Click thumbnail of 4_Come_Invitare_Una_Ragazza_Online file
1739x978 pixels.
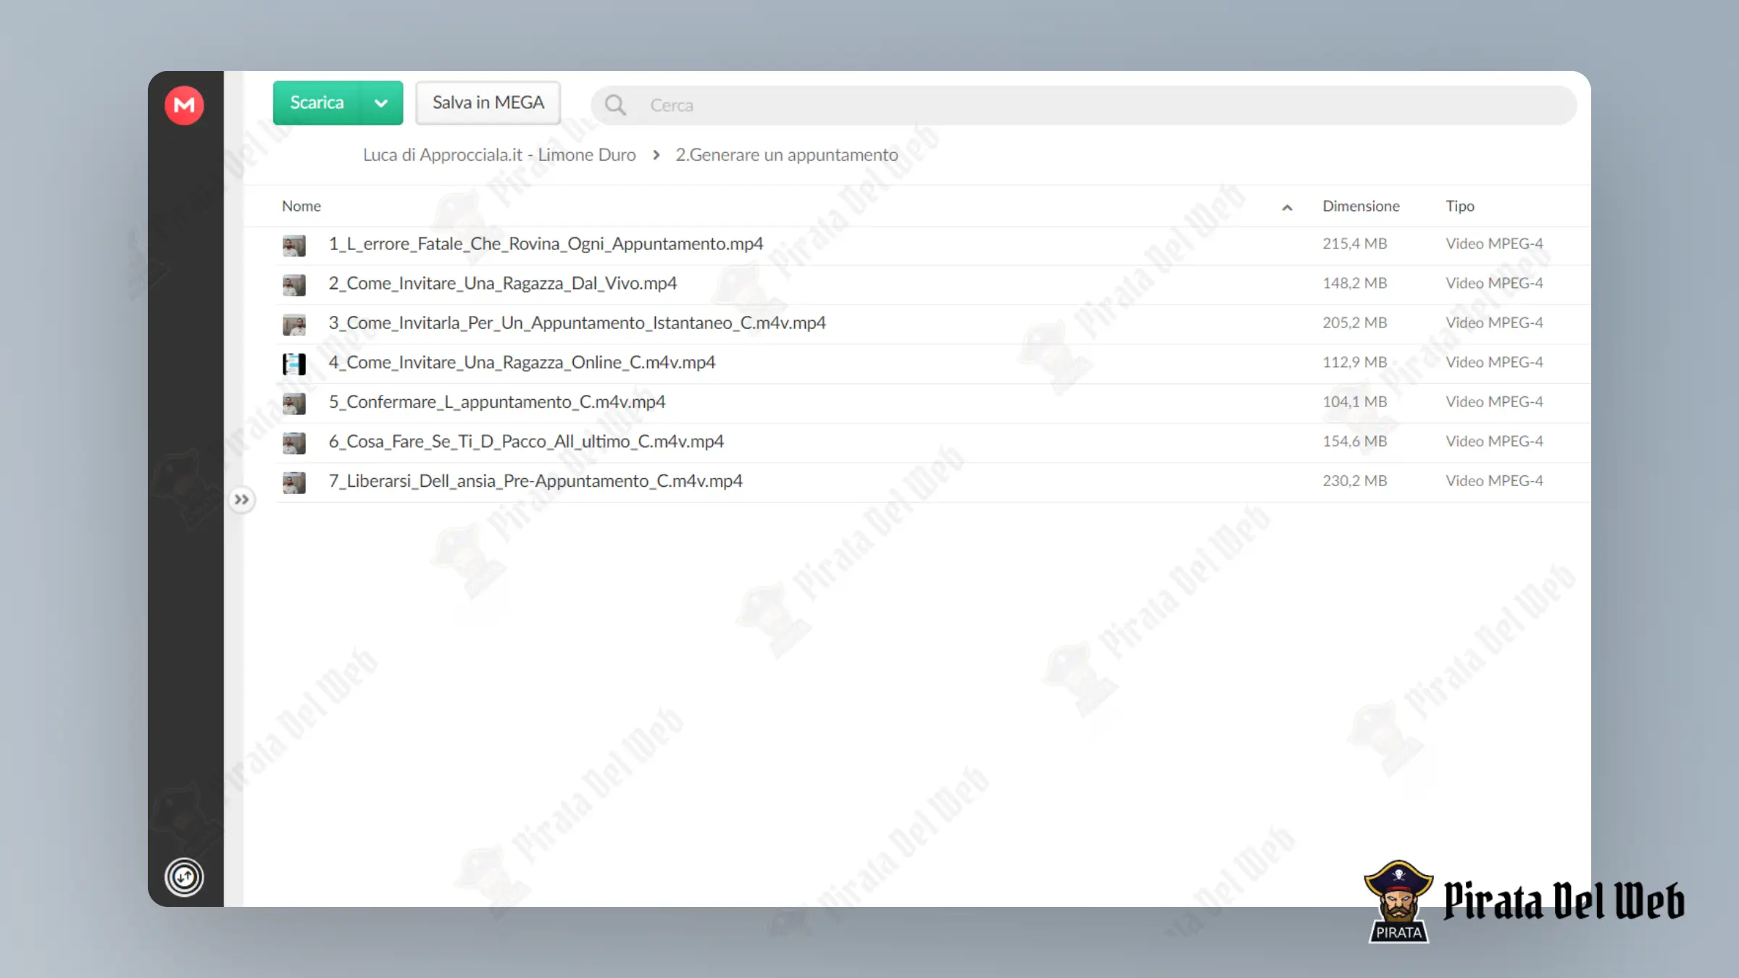point(293,364)
